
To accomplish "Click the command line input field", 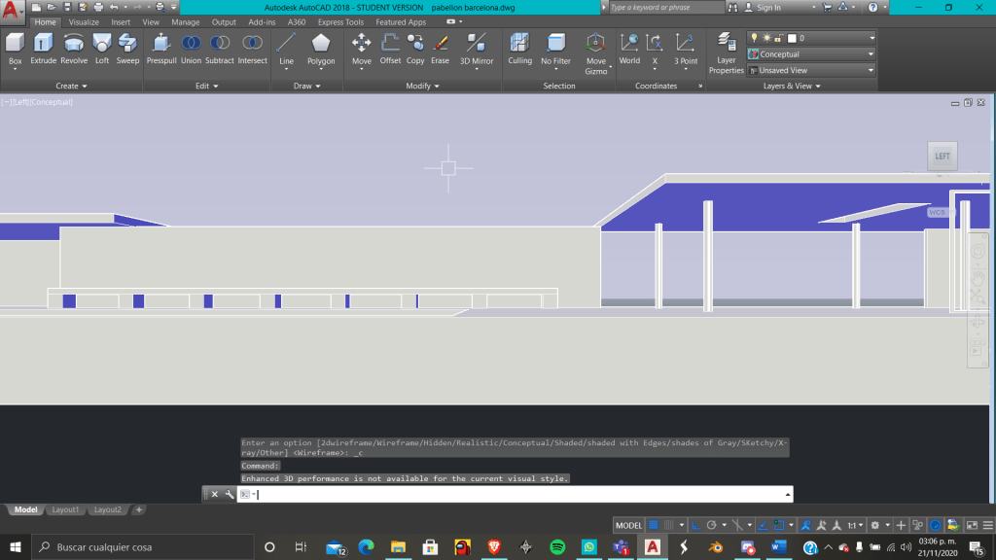I will coord(516,494).
